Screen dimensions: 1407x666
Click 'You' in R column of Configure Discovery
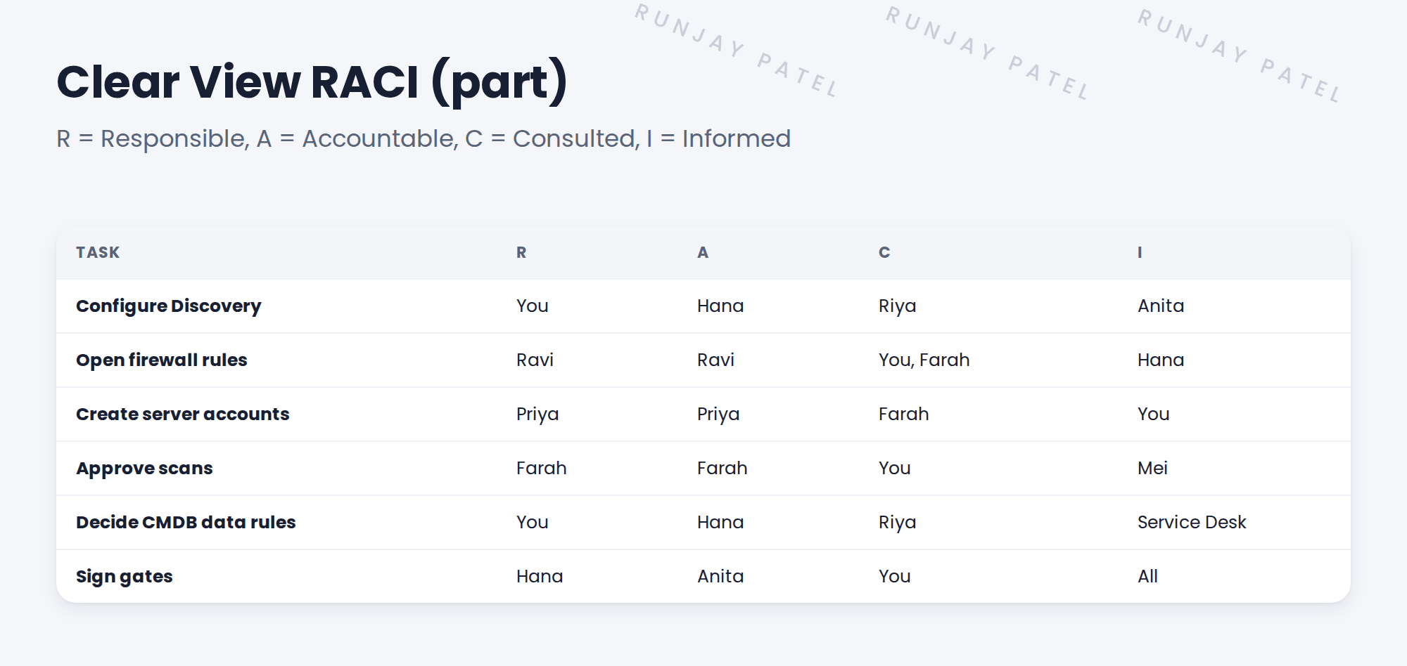(x=533, y=306)
